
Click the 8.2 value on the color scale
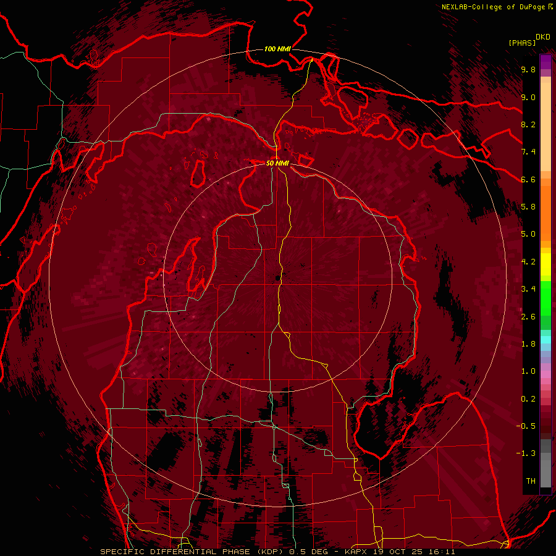(x=528, y=124)
